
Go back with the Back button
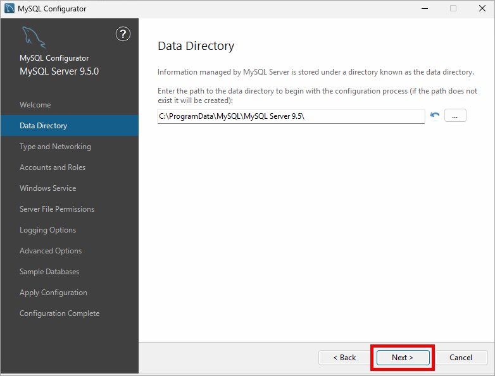(345, 358)
